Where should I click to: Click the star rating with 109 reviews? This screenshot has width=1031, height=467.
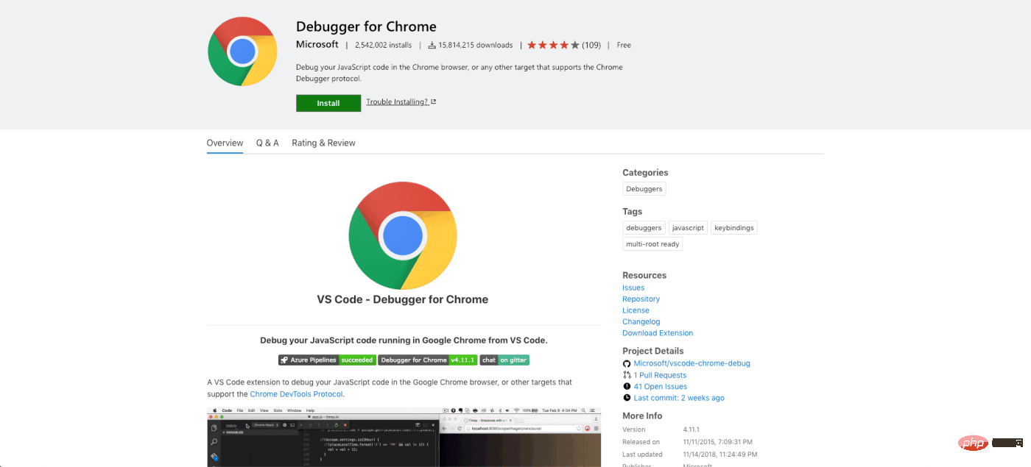[564, 45]
